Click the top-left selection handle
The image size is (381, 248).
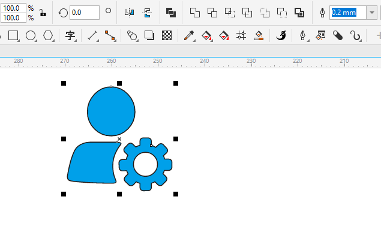pyautogui.click(x=64, y=83)
